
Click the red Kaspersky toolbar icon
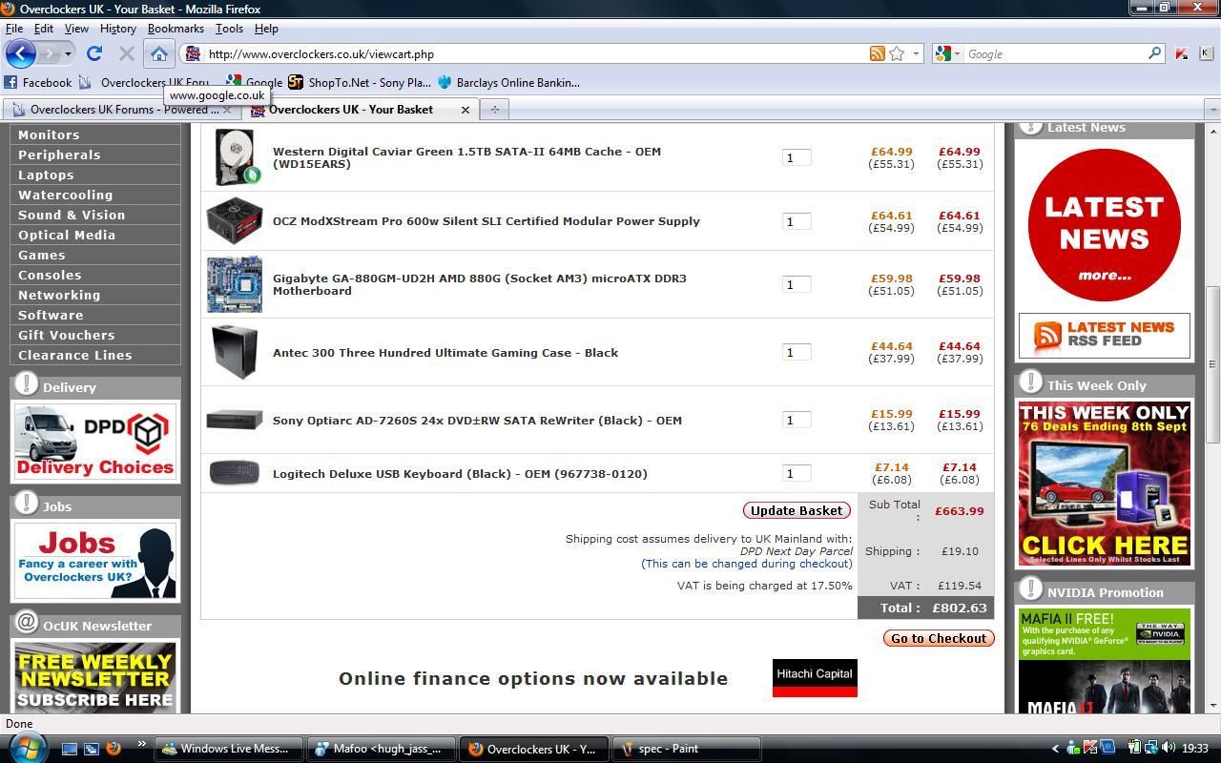[x=1182, y=54]
